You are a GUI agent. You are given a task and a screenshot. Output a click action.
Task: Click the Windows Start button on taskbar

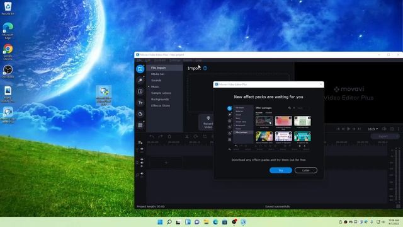(x=160, y=222)
